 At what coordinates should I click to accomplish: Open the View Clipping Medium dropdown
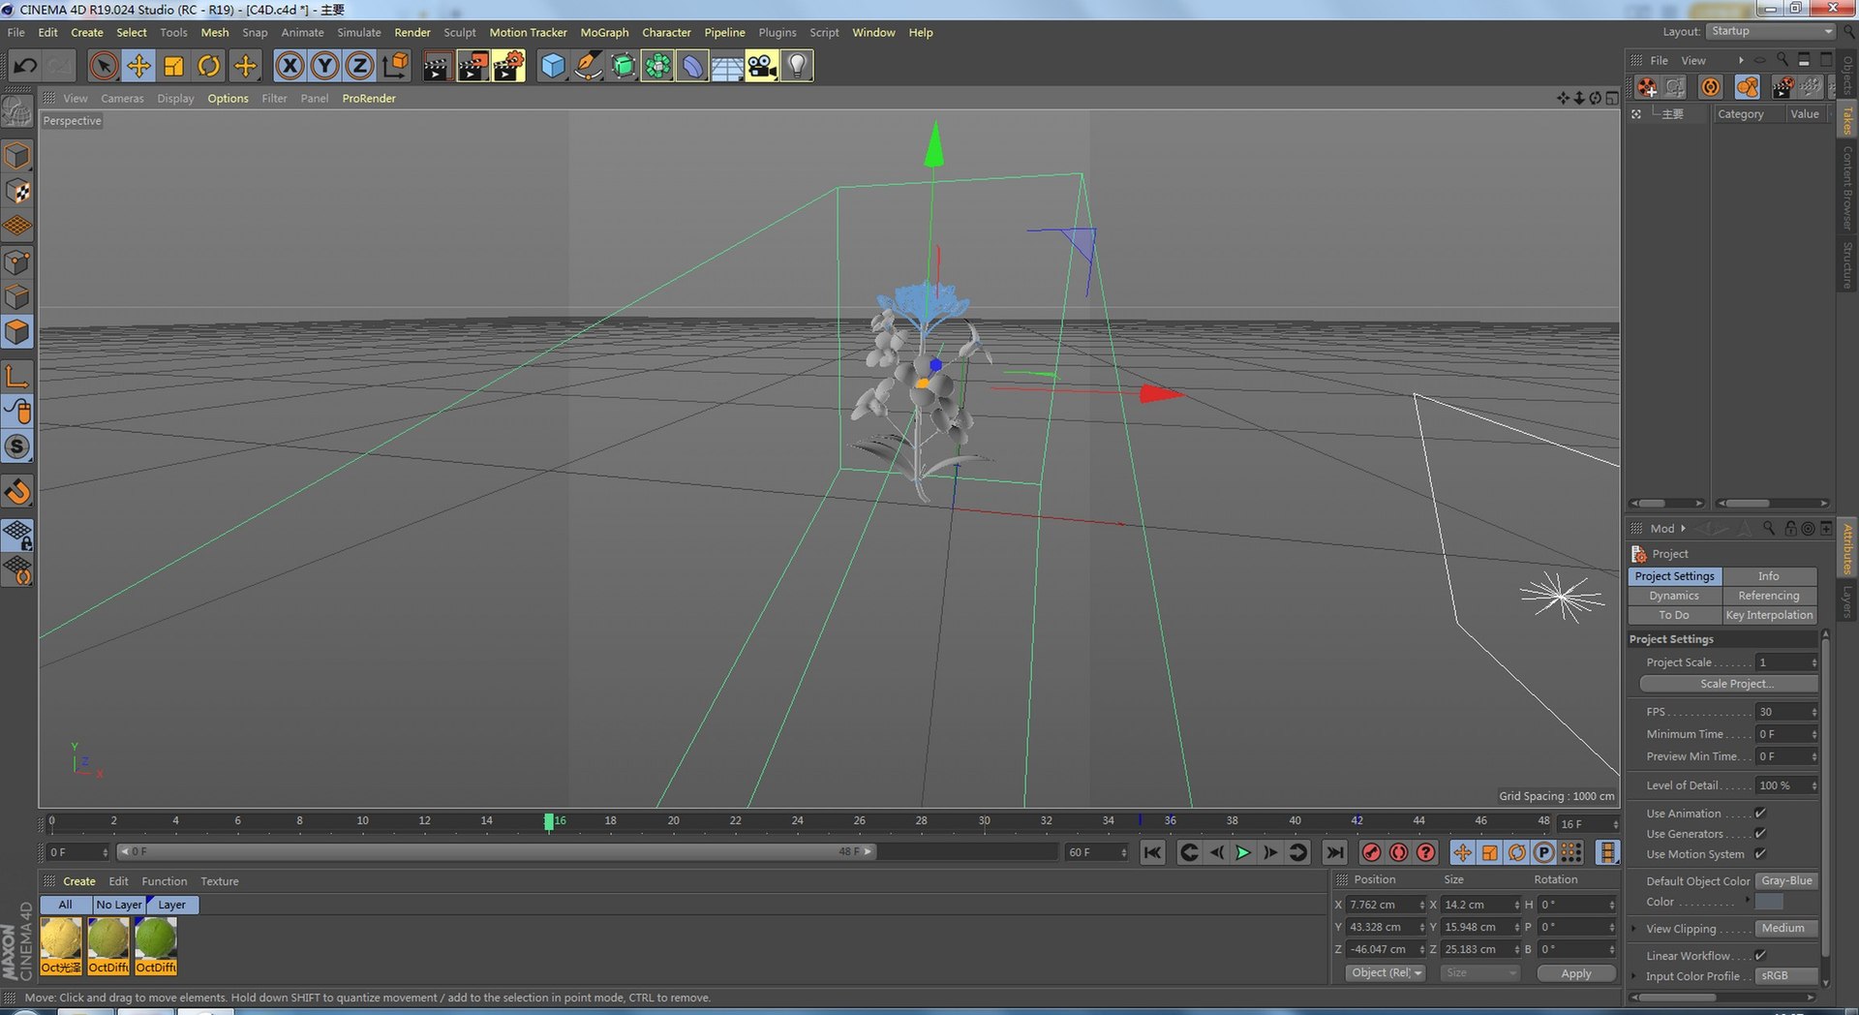point(1786,929)
